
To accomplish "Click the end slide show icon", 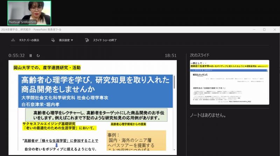I will tap(87, 40).
